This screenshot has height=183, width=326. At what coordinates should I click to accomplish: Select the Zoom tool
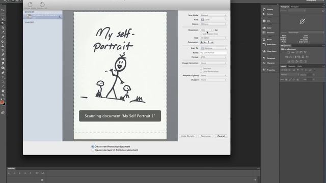tap(3, 95)
